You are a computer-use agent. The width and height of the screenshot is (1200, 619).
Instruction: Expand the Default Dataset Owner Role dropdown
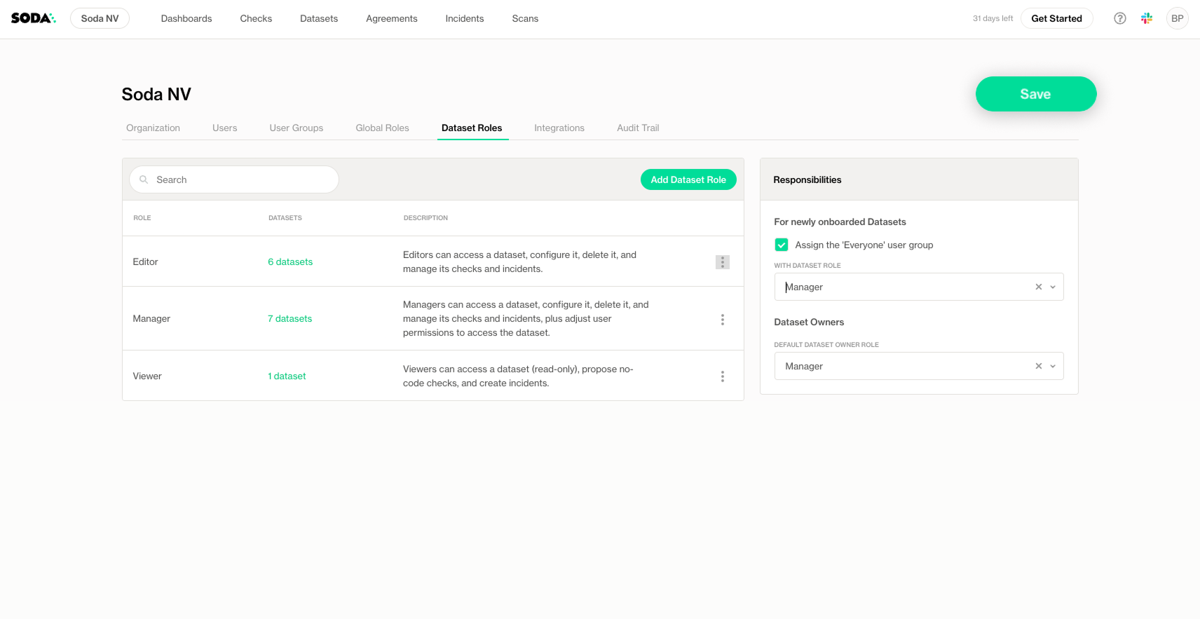pyautogui.click(x=1052, y=366)
